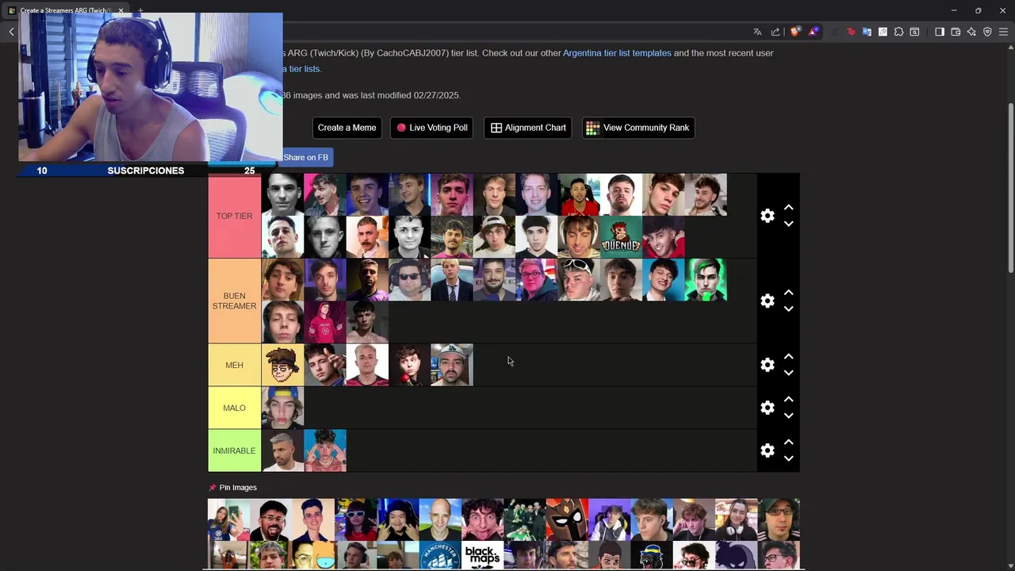The width and height of the screenshot is (1015, 571).
Task: Click the Share on FB button
Action: [x=305, y=157]
